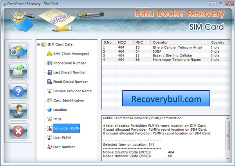This screenshot has height=166, width=235.
Task: Click the Card Identification ID card icon
Action: tap(49, 100)
